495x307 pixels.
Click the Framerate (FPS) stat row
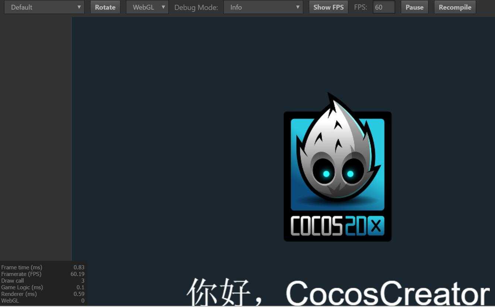[43, 274]
